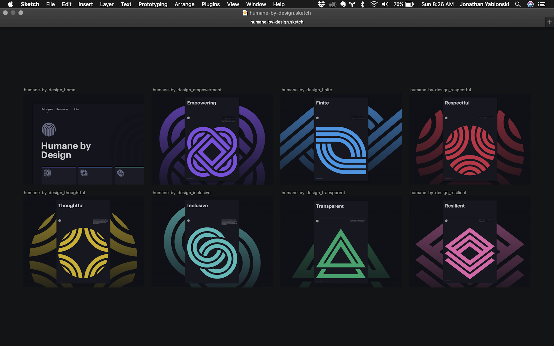This screenshot has height=346, width=554.
Task: Select artboard label humane-by-design_transparent
Action: [313, 193]
